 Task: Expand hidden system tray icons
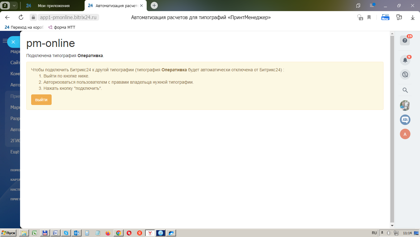(x=383, y=233)
